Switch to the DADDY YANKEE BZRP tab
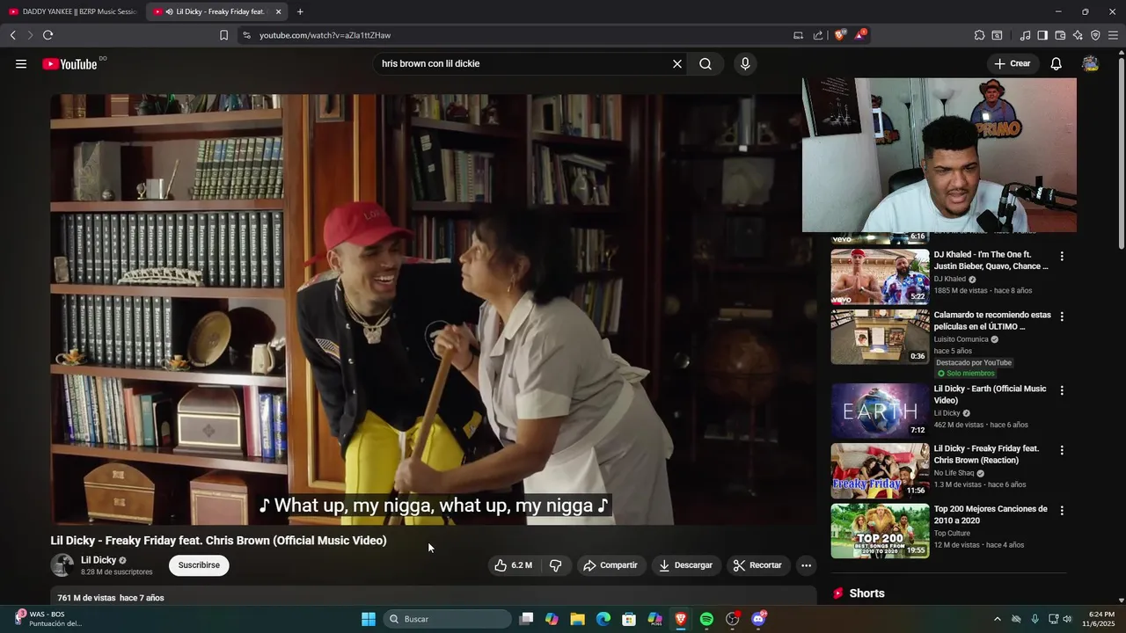The image size is (1126, 633). [73, 11]
